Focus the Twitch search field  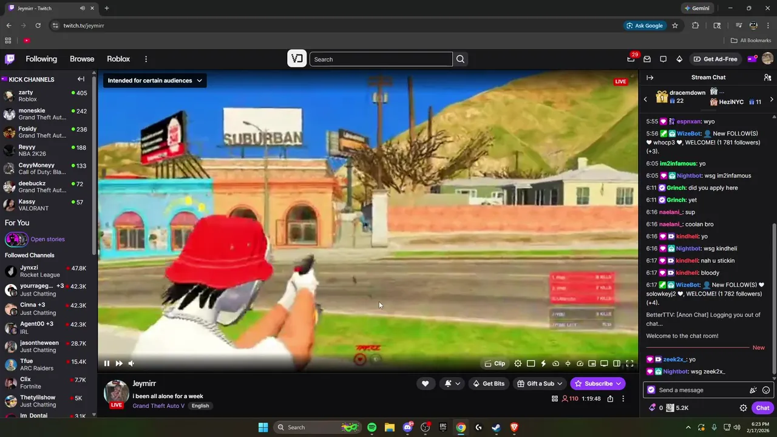point(381,59)
